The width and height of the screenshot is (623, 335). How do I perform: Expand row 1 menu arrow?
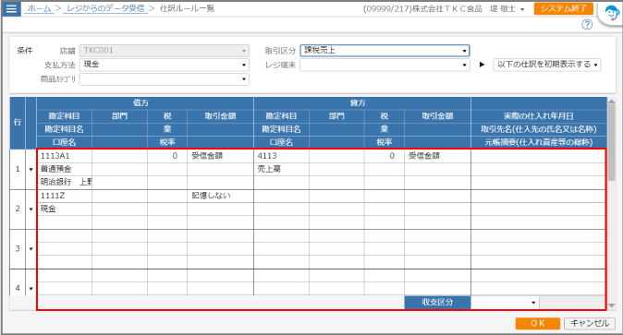pos(31,170)
